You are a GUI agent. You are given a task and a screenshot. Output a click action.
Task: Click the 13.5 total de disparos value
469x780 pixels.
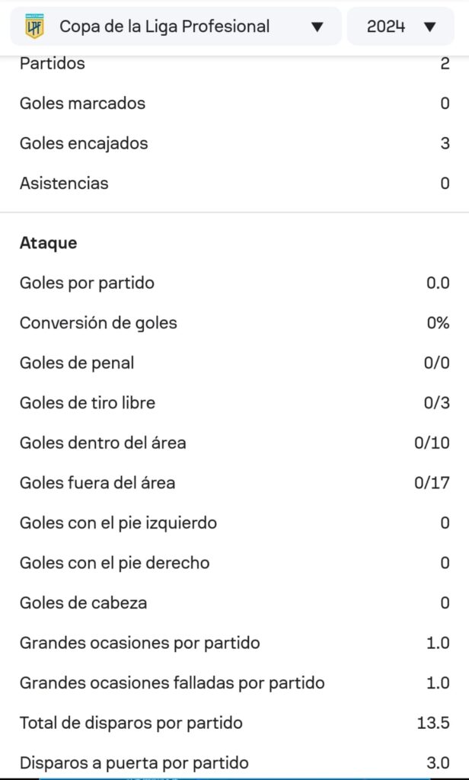433,723
